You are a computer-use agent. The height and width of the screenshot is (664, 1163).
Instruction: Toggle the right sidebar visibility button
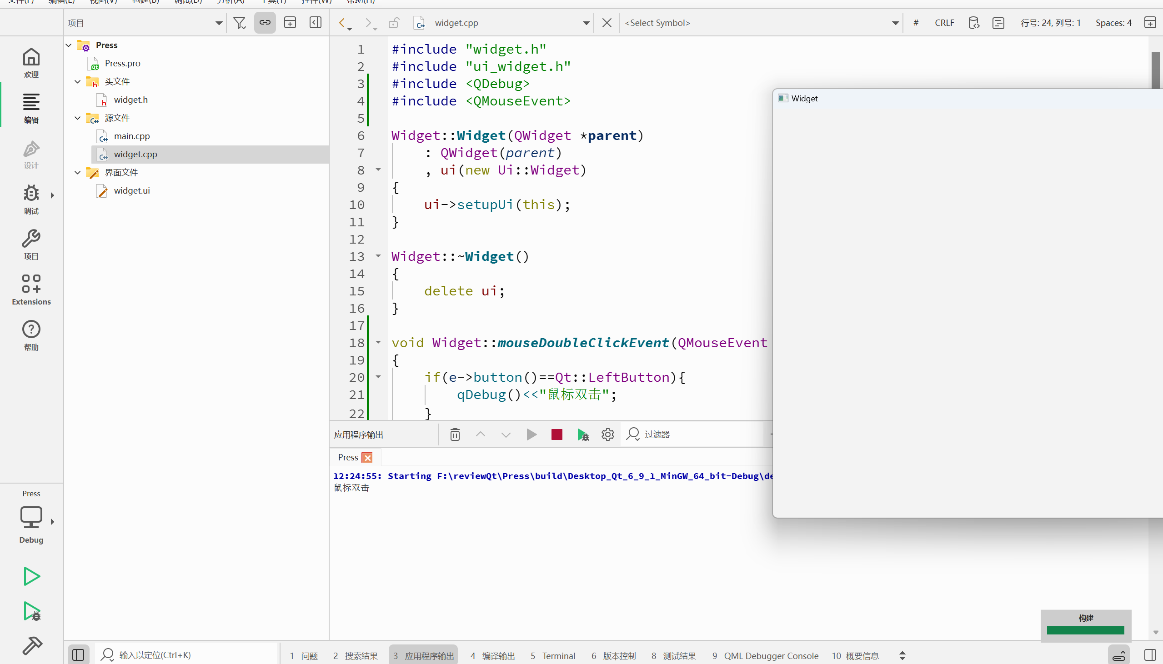click(1150, 655)
